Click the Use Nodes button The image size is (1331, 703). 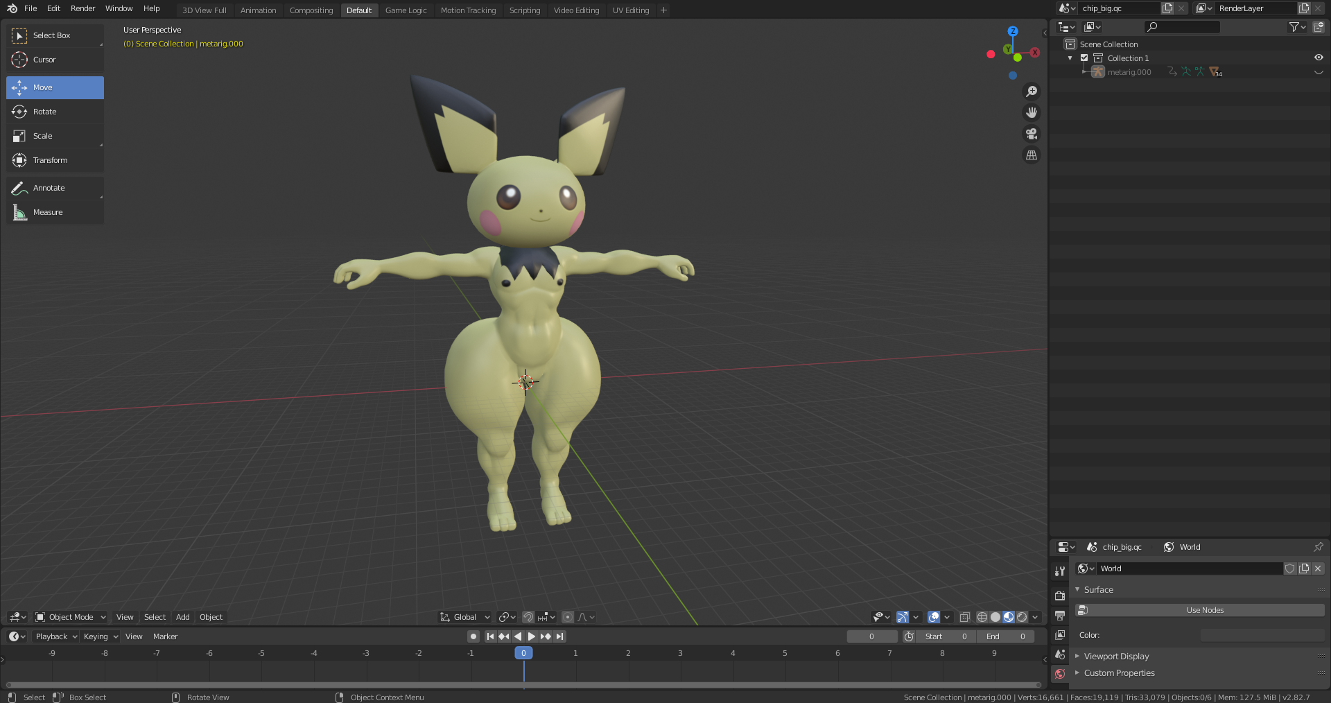pos(1199,610)
